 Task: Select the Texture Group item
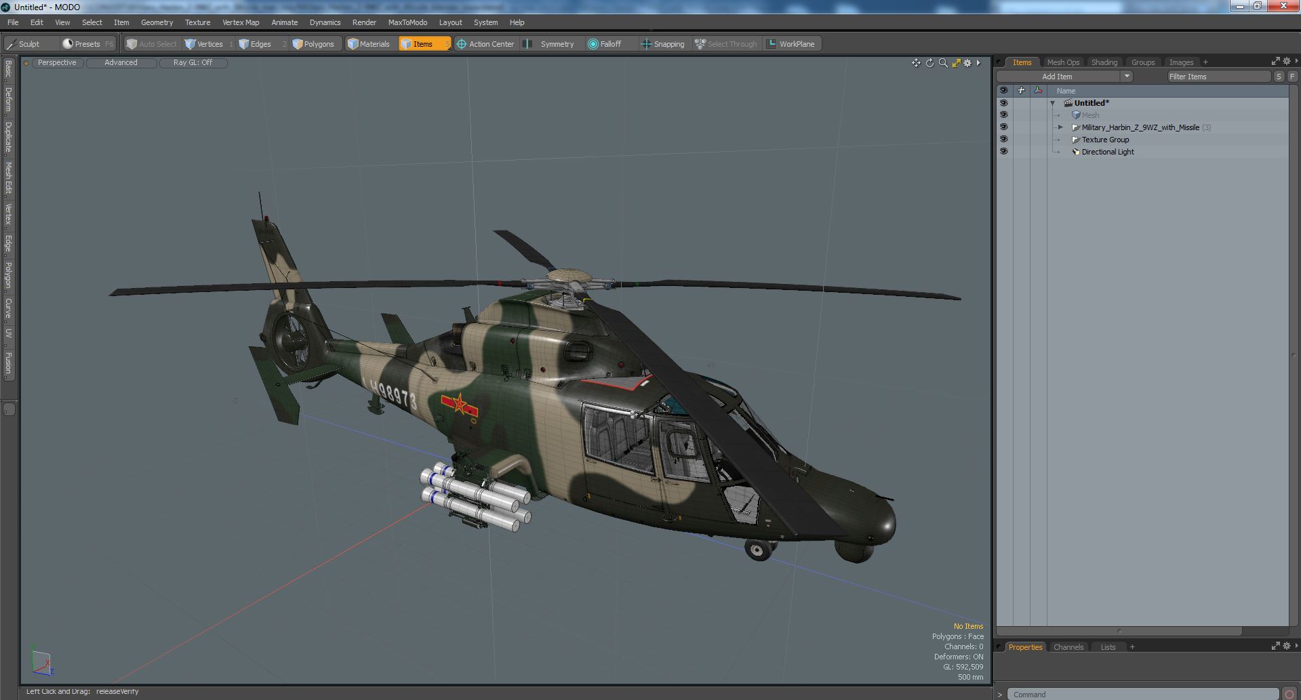(x=1105, y=140)
